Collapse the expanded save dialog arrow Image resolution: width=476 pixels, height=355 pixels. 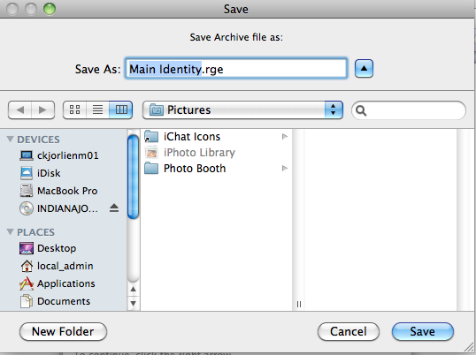pyautogui.click(x=364, y=69)
